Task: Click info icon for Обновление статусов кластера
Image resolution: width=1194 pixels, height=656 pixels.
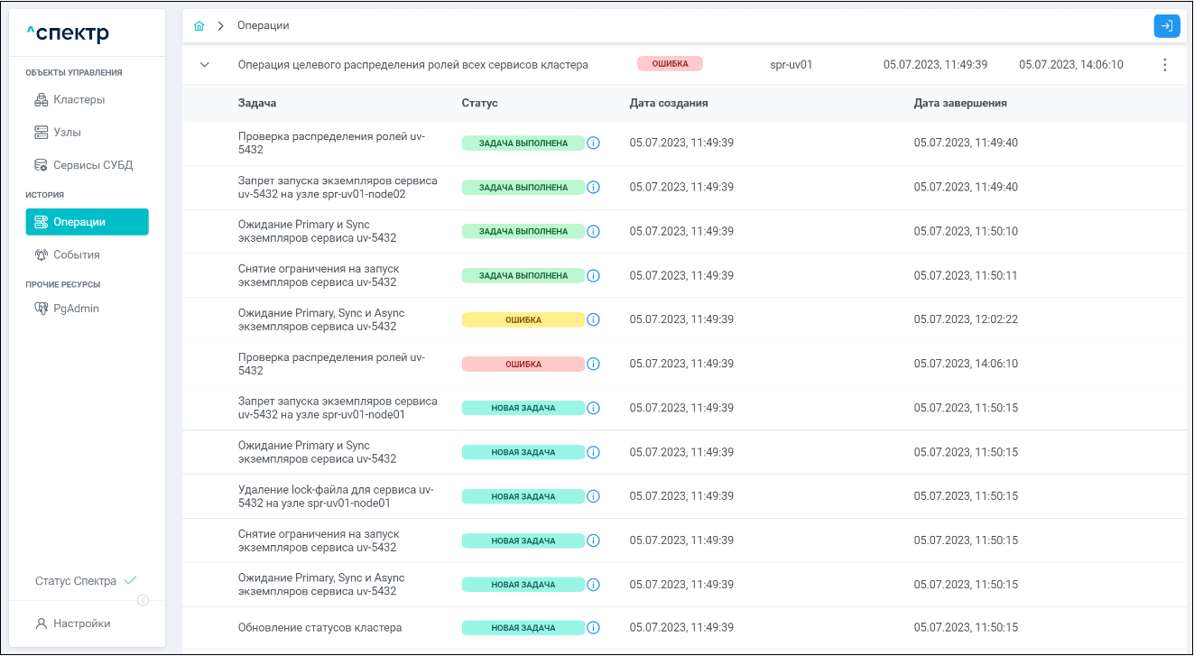Action: pos(593,628)
